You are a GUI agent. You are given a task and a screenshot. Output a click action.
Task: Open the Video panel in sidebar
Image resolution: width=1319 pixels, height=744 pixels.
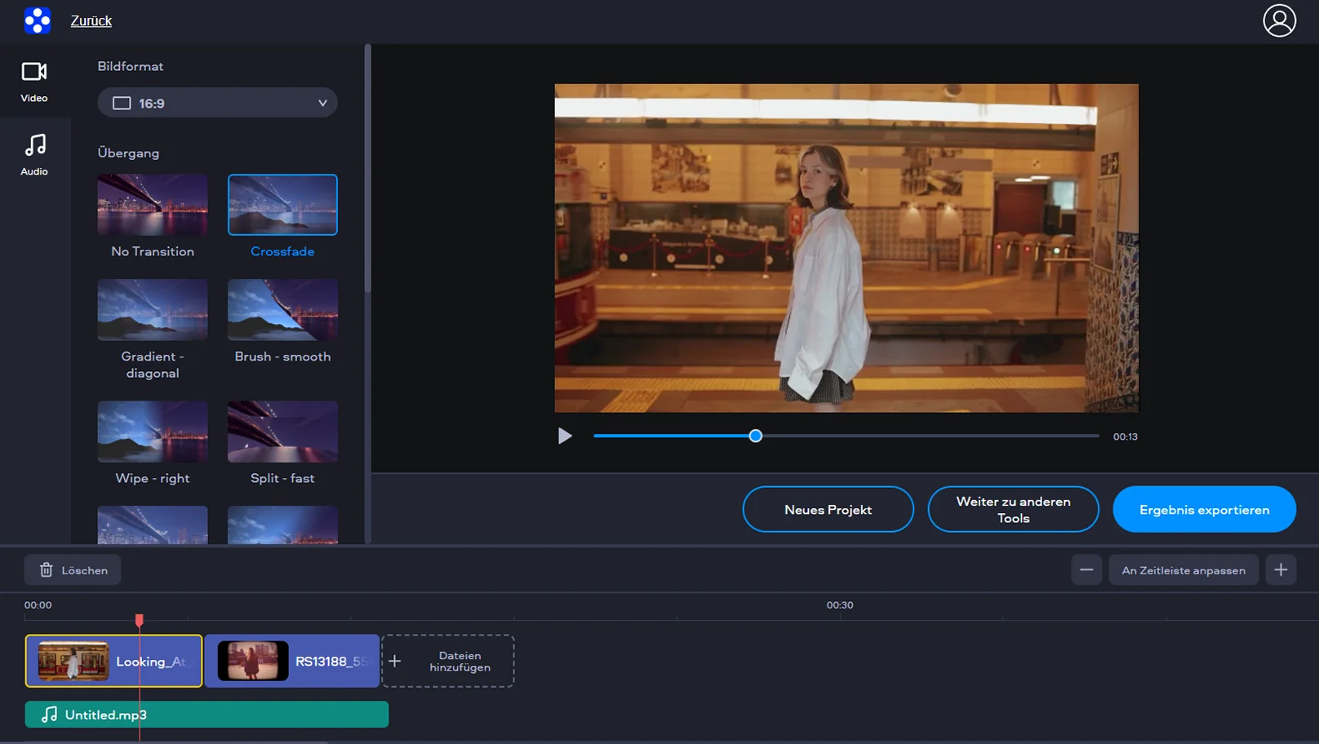pos(34,82)
